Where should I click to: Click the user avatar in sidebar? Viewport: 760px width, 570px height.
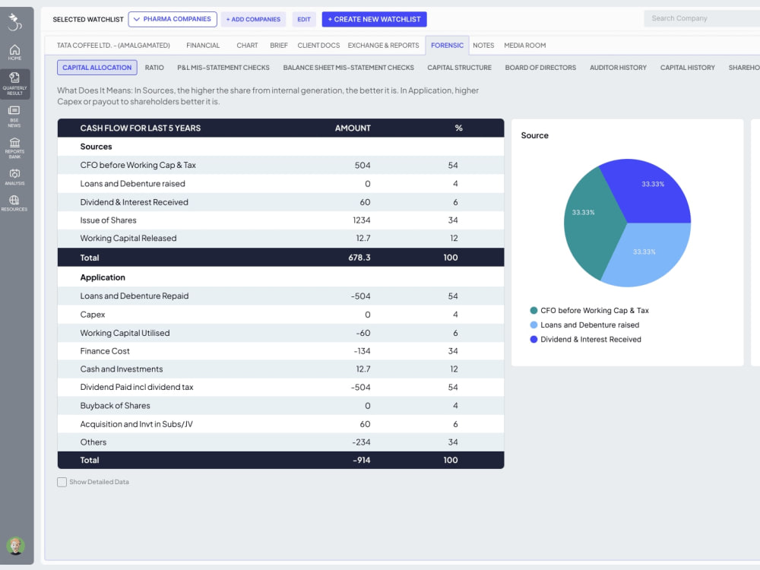click(x=15, y=546)
